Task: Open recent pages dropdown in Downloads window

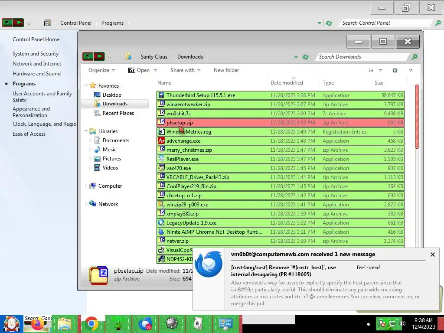Action: pyautogui.click(x=109, y=57)
